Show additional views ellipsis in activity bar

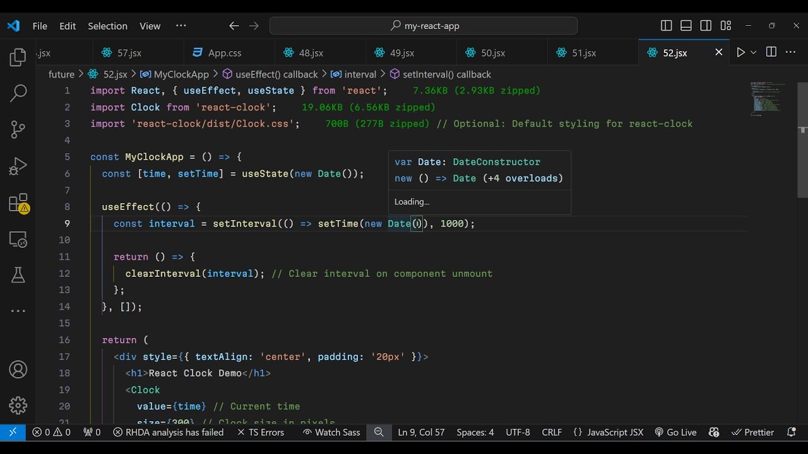click(x=18, y=311)
